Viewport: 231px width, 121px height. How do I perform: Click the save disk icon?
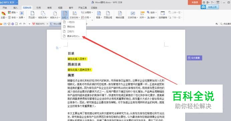click(x=5, y=24)
